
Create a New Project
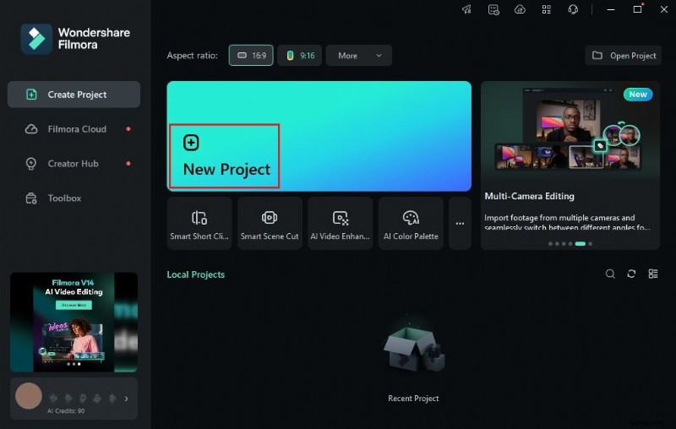pos(225,157)
